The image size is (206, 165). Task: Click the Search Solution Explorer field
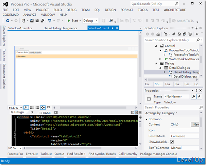coord(170,40)
